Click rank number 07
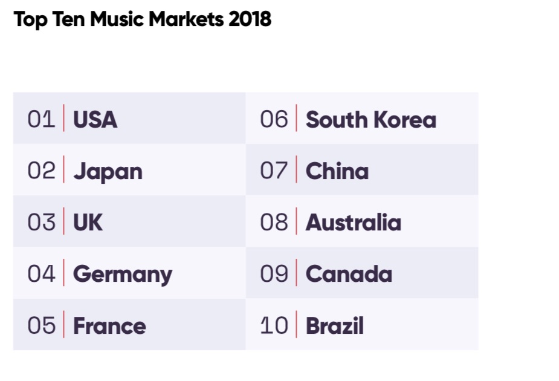Viewport: 559px width, 381px height. click(x=274, y=171)
